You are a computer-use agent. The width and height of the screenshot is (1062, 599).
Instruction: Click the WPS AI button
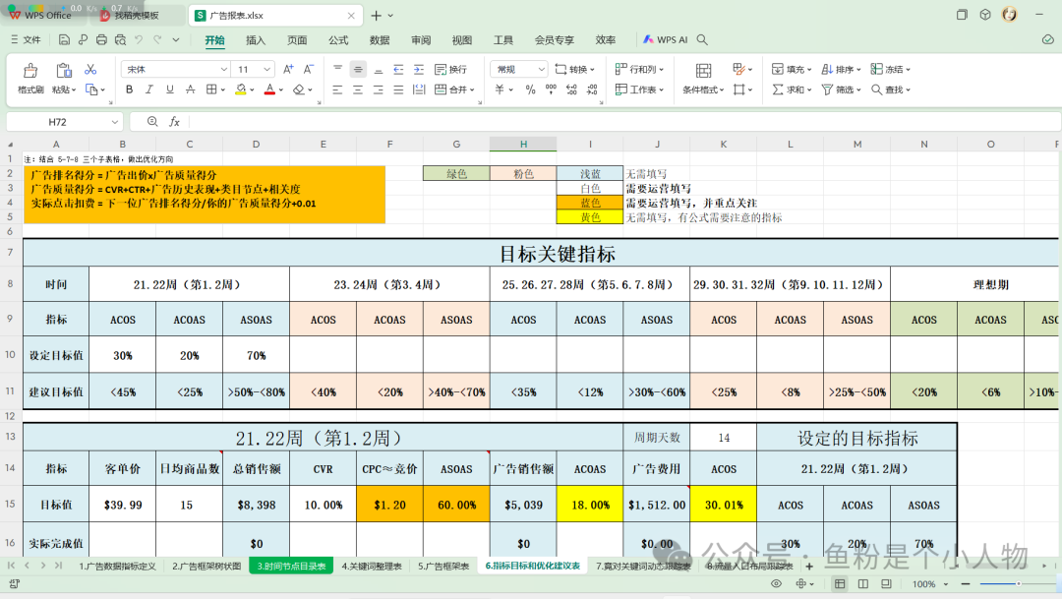click(665, 40)
